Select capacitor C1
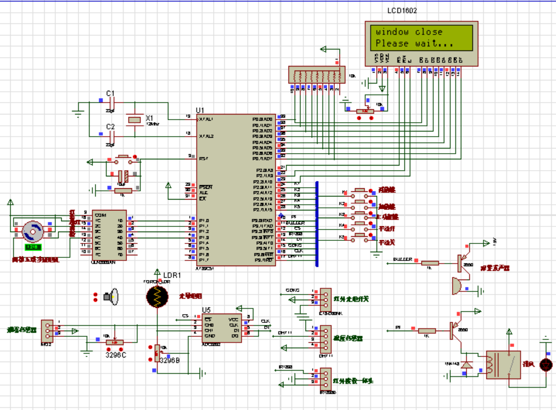The width and height of the screenshot is (556, 410). 112,103
